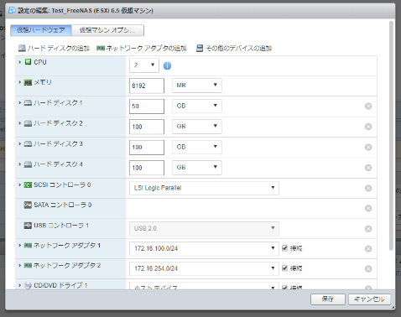Screen dimensions: 401x317
Task: Expand the CPU row
Action: click(x=20, y=62)
